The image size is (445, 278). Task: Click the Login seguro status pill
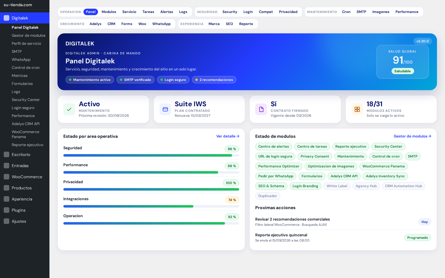[173, 80]
